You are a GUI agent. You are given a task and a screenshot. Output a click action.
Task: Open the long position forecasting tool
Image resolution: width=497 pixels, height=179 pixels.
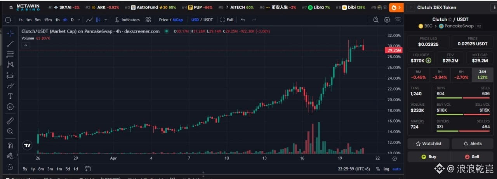[10, 75]
